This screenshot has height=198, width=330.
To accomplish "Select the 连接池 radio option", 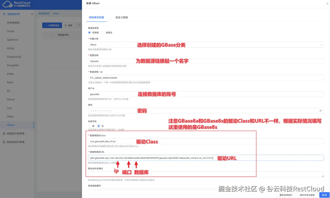I will point(103,33).
